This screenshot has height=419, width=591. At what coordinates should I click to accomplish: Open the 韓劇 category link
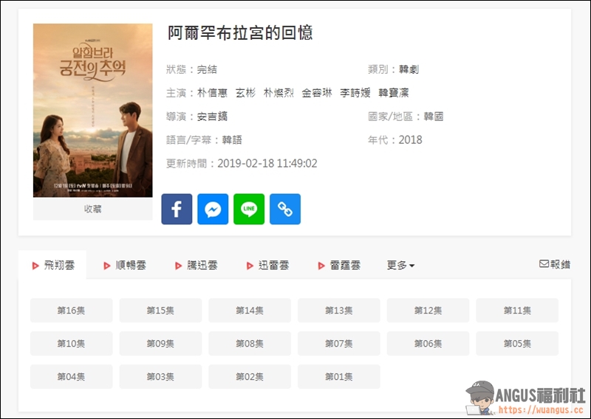pos(409,69)
